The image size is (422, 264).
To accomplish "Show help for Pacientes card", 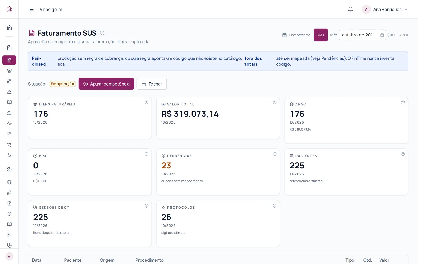I will (403, 154).
